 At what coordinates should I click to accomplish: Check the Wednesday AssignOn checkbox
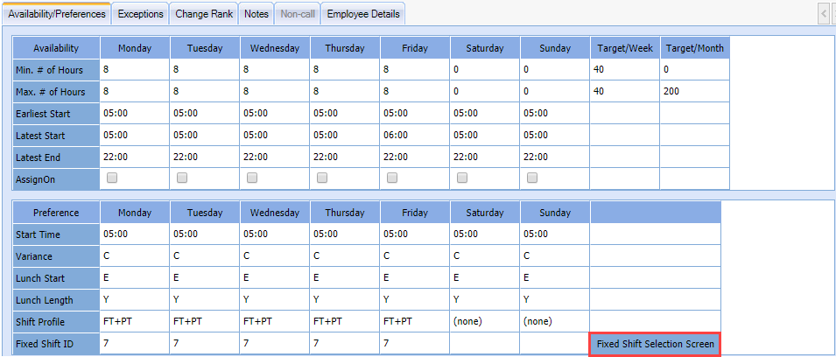tap(252, 178)
